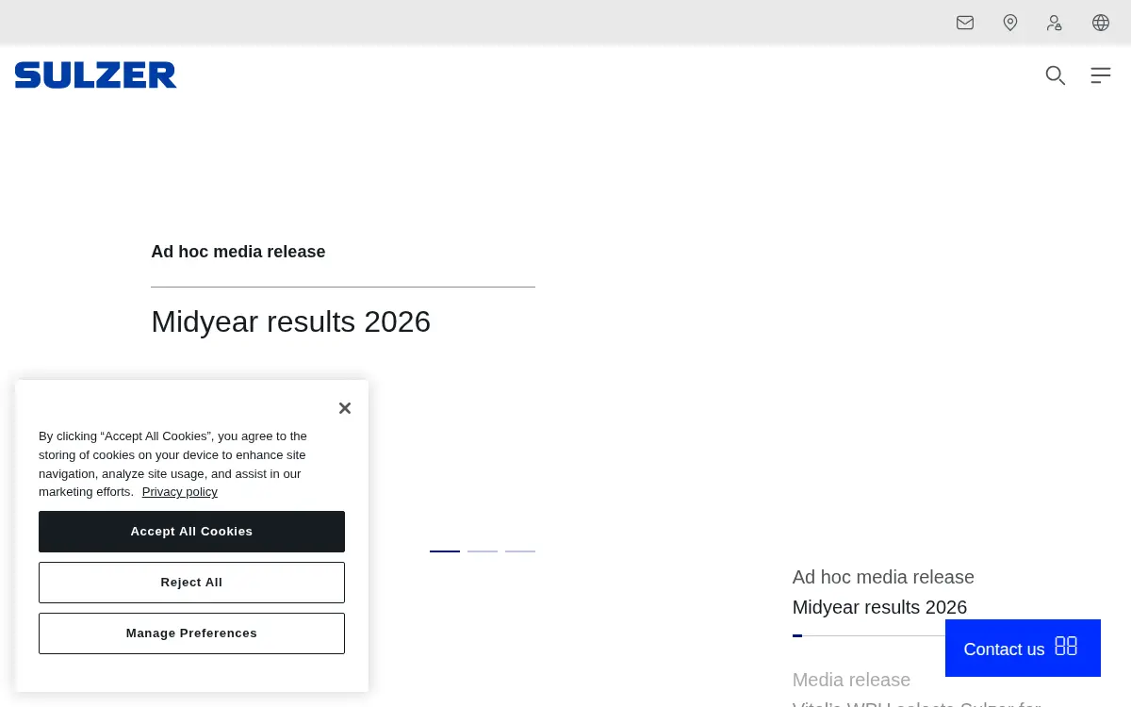Open Manage Preferences
This screenshot has width=1131, height=707.
191,633
